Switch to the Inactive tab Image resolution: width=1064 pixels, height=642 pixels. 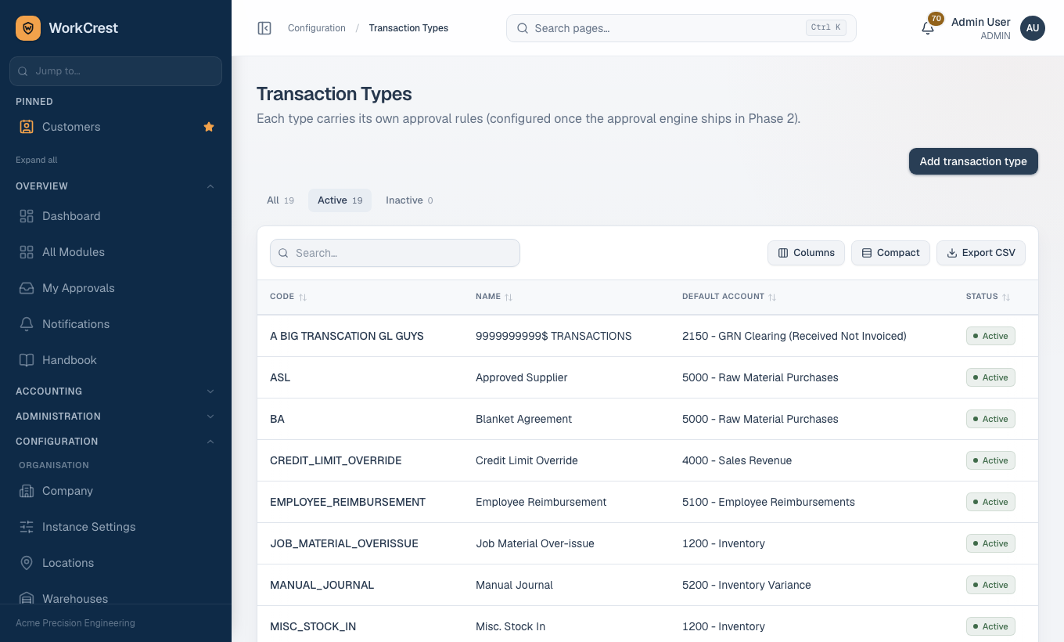pos(409,200)
